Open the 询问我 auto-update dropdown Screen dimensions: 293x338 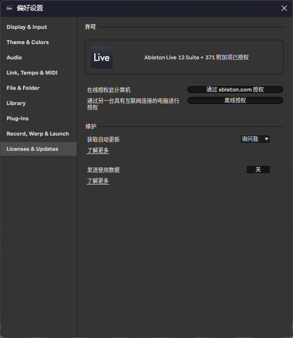(255, 139)
